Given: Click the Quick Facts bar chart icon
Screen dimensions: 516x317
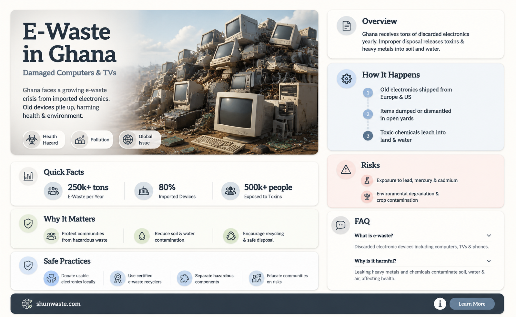Looking at the screenshot, I should pos(28,176).
